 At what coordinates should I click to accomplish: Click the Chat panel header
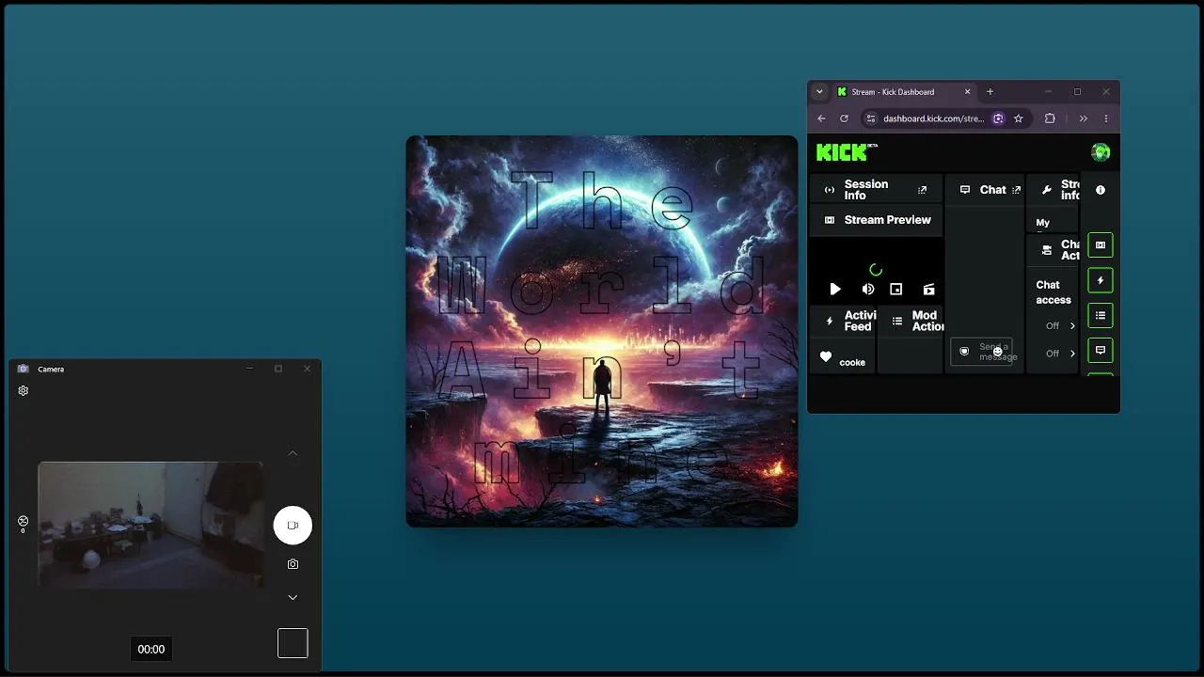(x=984, y=190)
